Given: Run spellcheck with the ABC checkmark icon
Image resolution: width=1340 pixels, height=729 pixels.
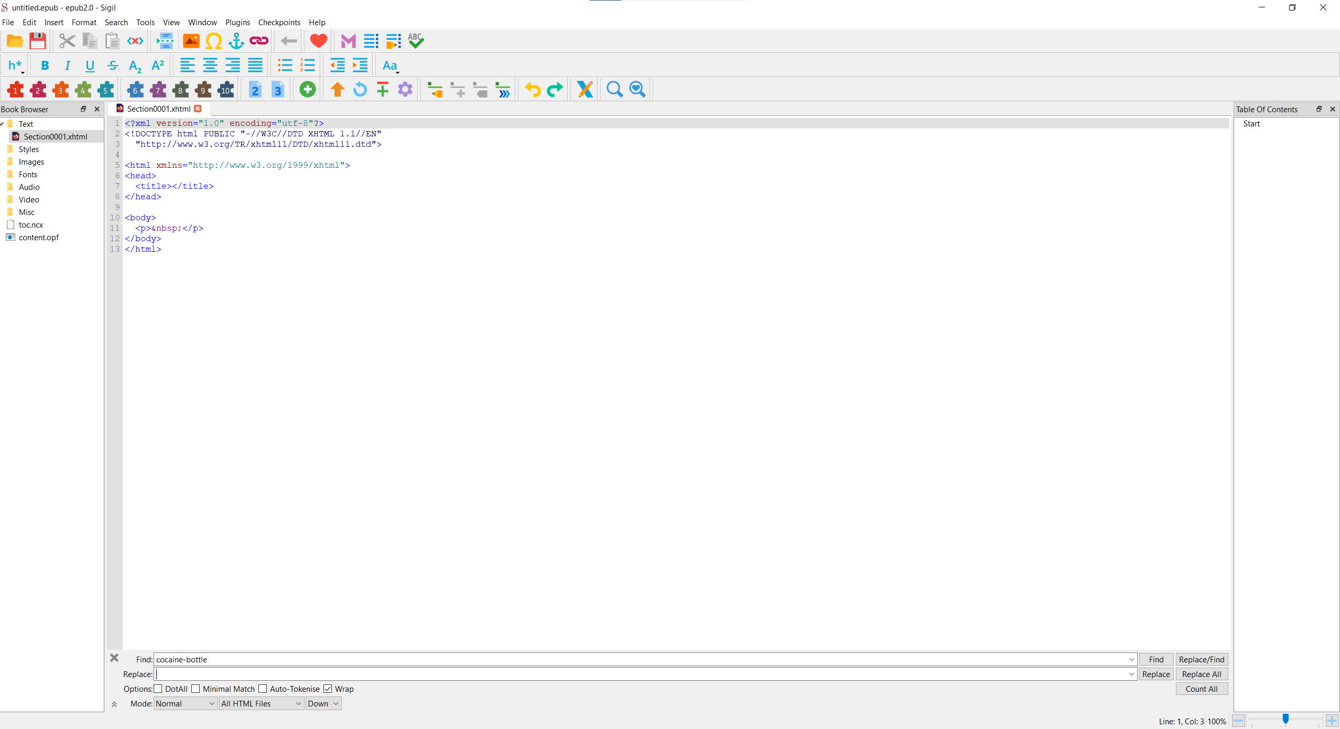Looking at the screenshot, I should (416, 41).
